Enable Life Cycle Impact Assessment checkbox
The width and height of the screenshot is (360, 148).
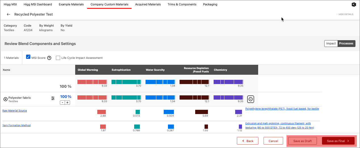point(58,58)
